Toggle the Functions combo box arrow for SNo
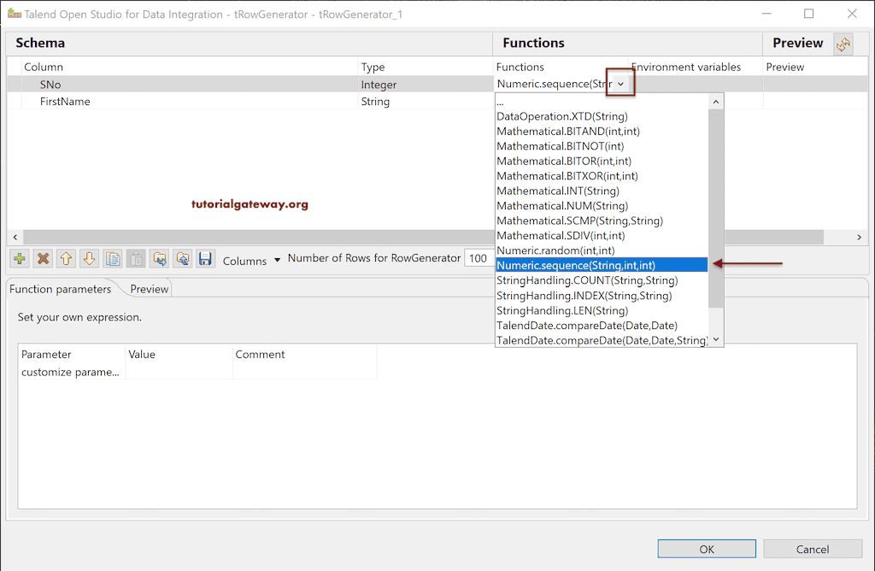 (620, 84)
